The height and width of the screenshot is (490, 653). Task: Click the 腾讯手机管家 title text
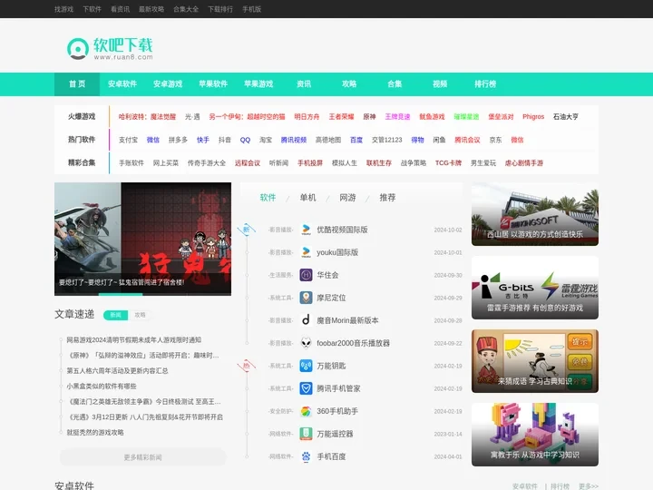[x=338, y=388]
